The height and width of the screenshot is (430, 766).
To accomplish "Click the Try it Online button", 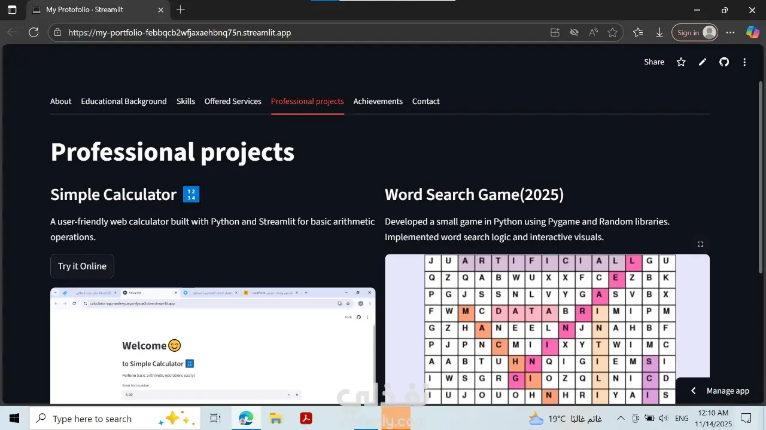I will click(82, 266).
